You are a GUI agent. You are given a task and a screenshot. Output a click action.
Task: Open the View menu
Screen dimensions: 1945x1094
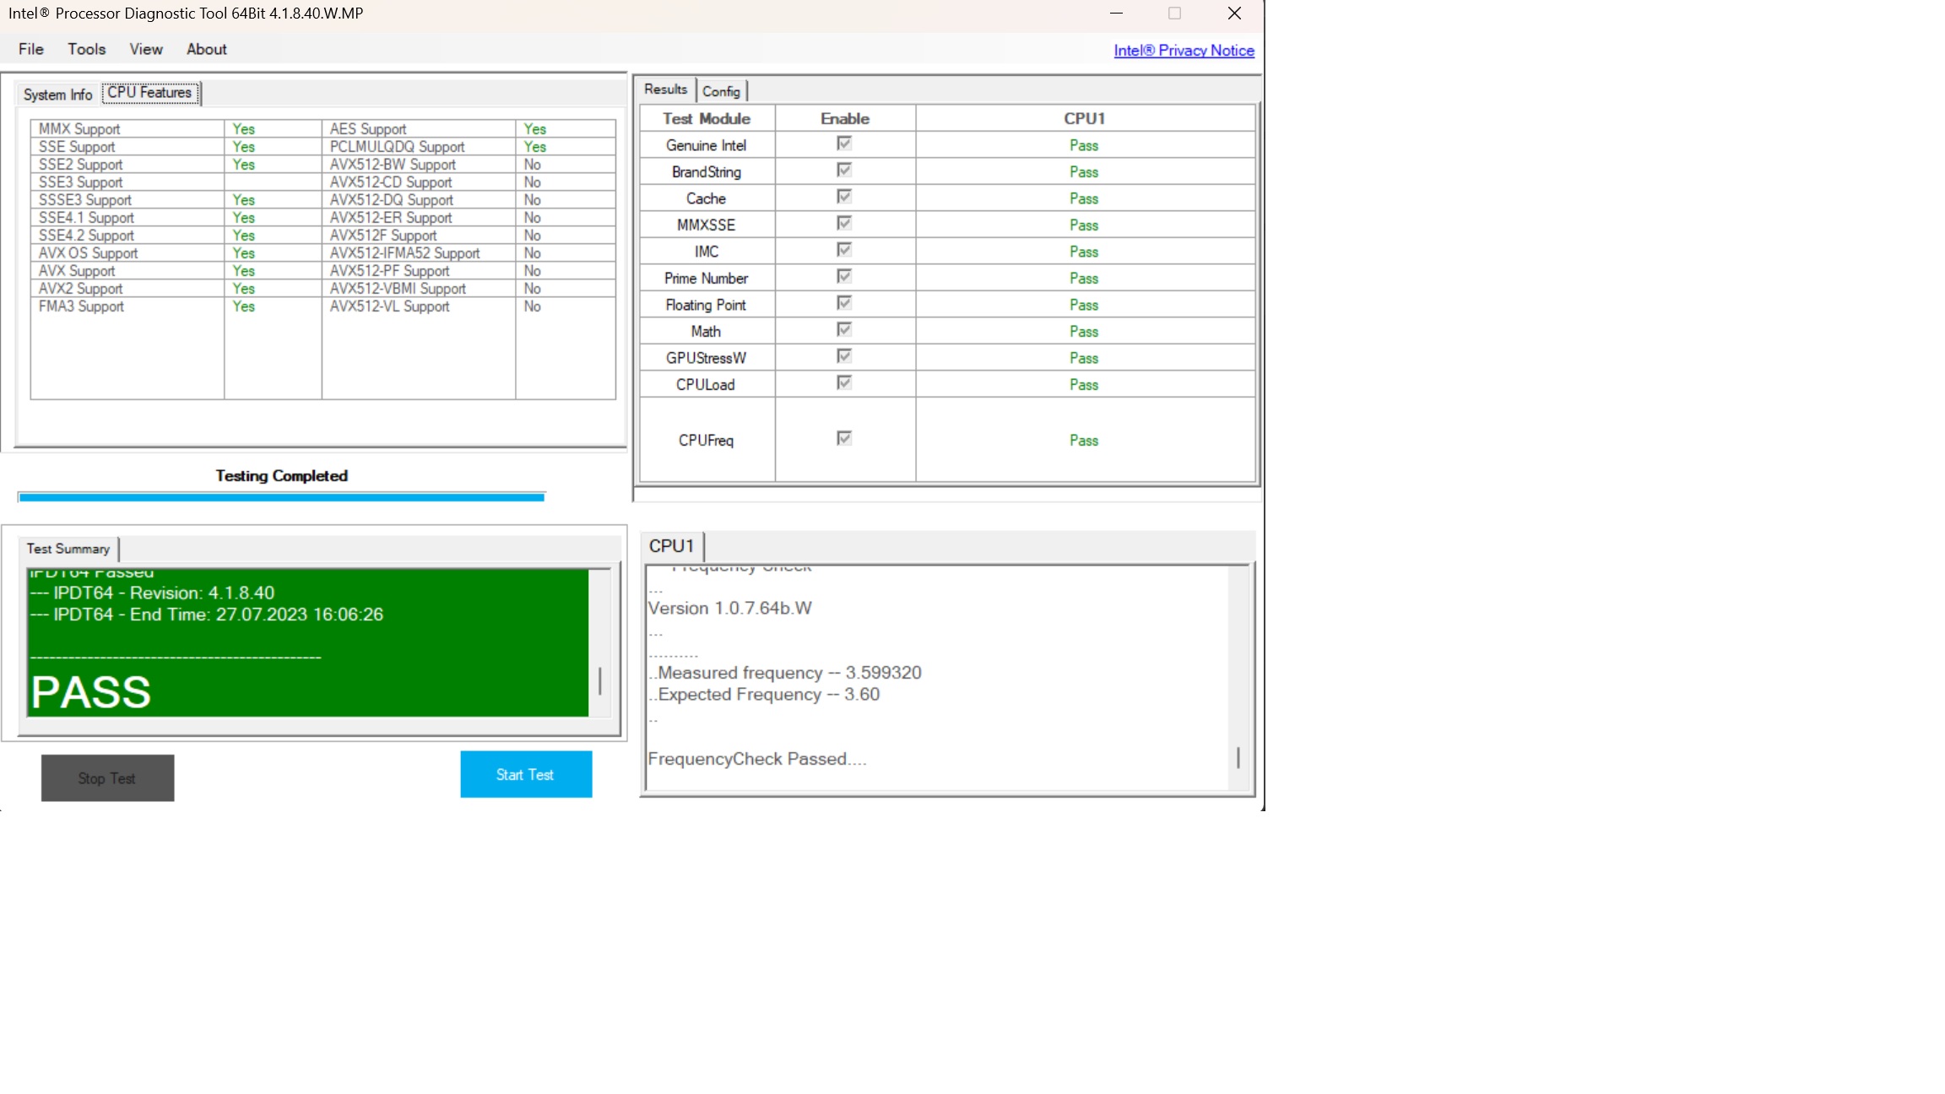click(146, 49)
